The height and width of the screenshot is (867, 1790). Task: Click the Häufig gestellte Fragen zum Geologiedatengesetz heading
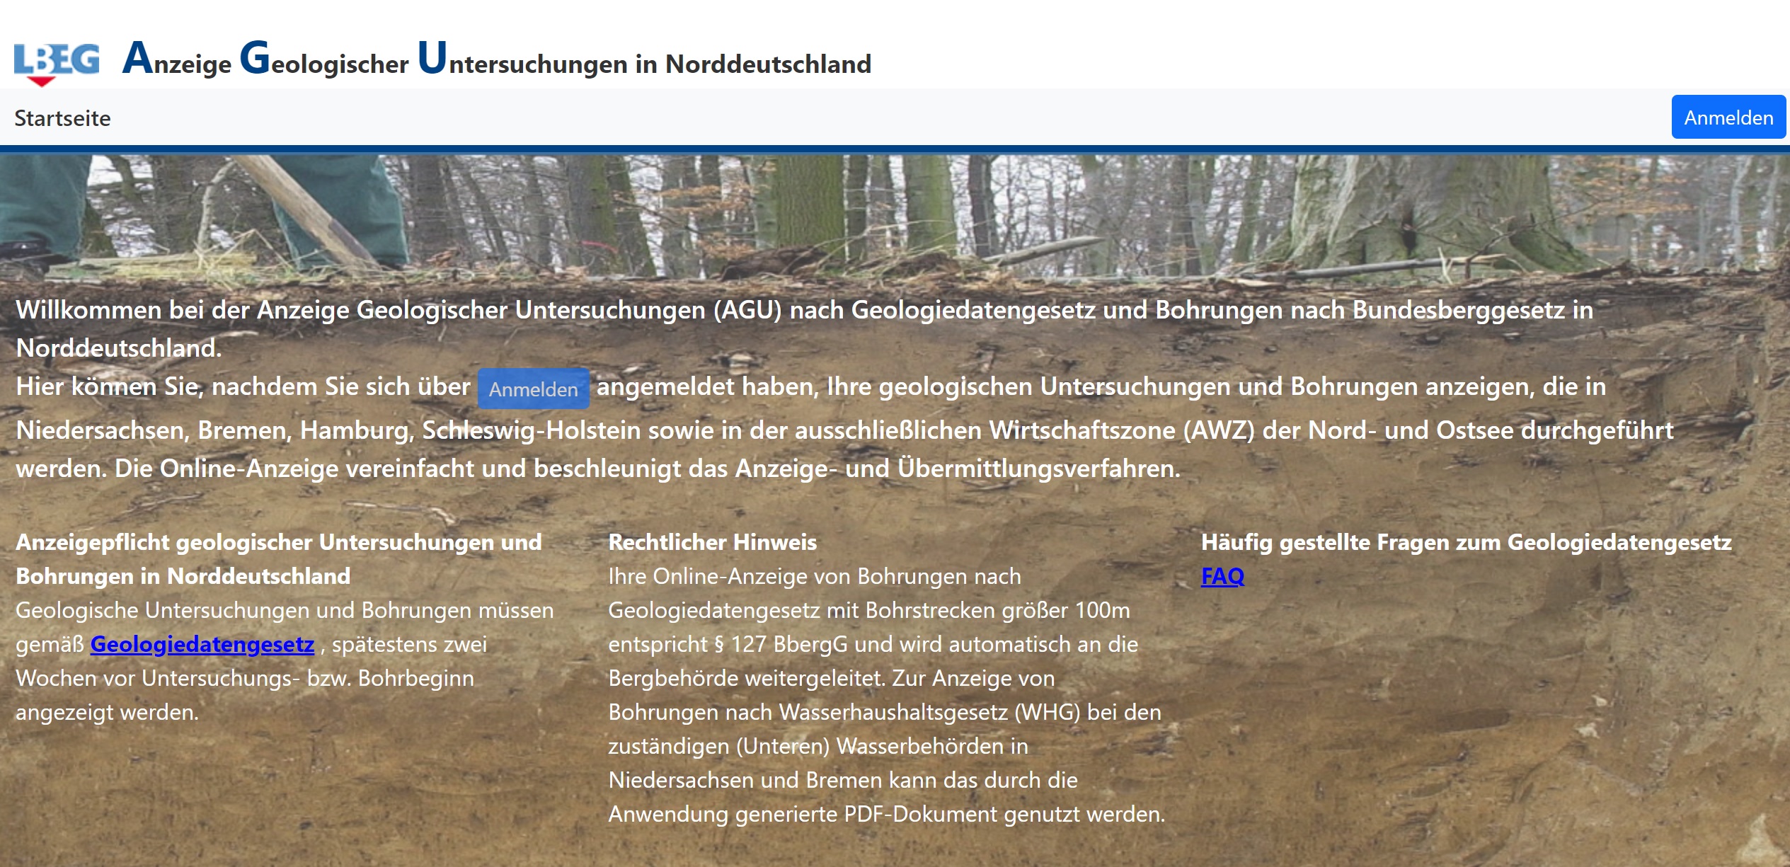point(1466,542)
